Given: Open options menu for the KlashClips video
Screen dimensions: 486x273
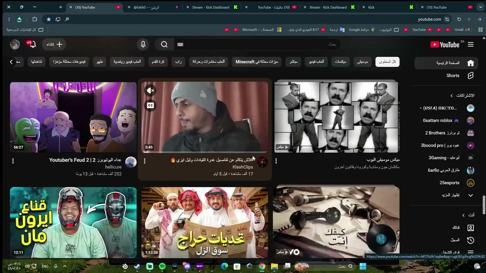Looking at the screenshot, I should pyautogui.click(x=145, y=161).
